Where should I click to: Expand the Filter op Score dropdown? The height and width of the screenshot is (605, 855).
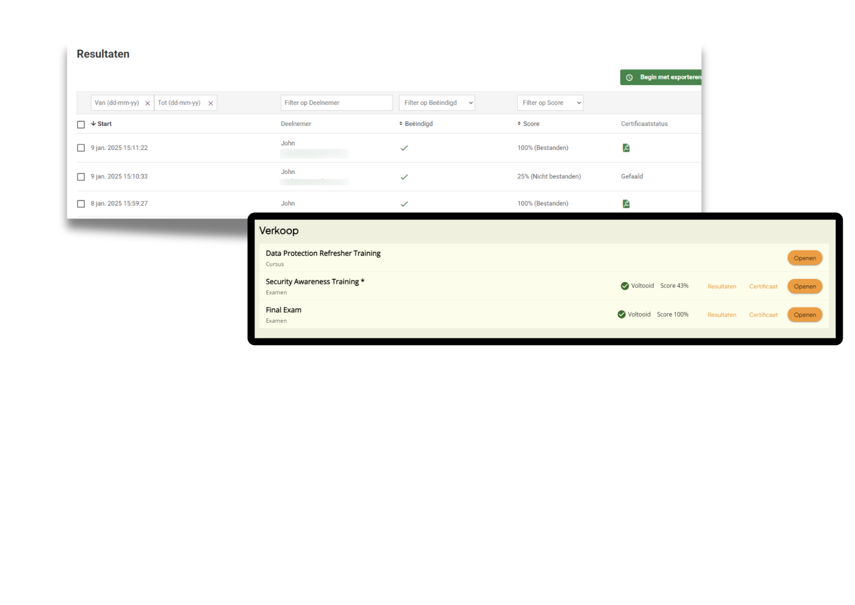pyautogui.click(x=550, y=103)
